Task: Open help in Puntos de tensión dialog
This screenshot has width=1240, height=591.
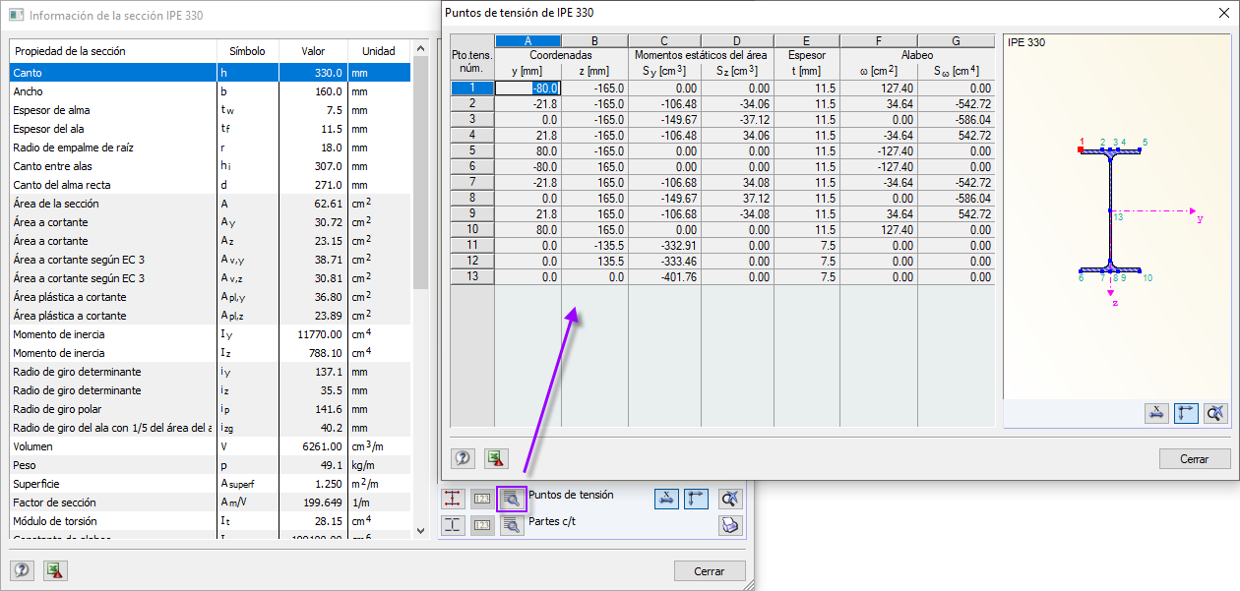Action: [x=464, y=458]
